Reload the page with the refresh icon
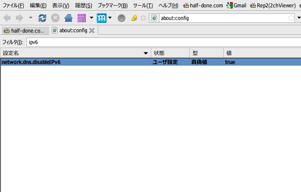Viewport: 301px width, 192px height. (42, 18)
